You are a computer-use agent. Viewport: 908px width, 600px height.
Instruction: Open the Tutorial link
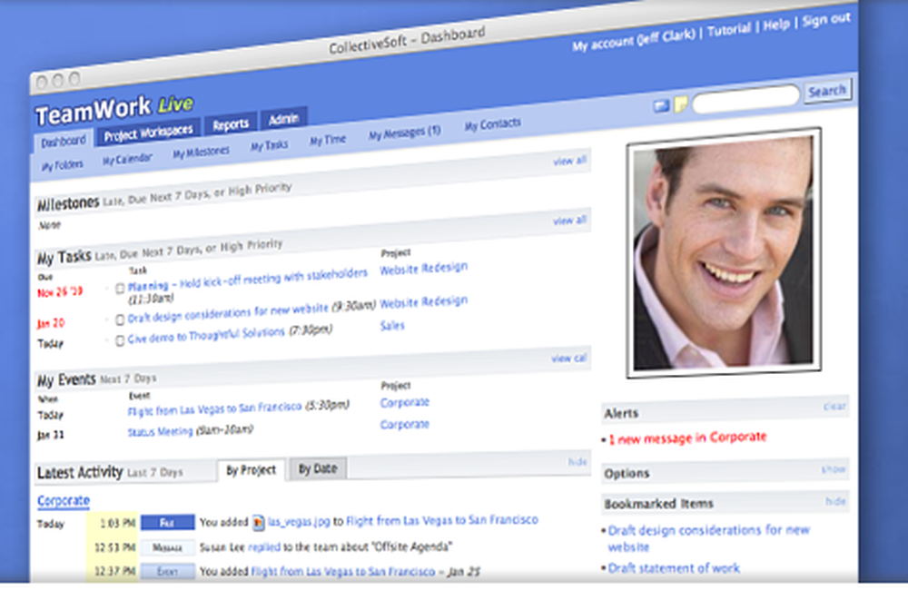pyautogui.click(x=729, y=30)
